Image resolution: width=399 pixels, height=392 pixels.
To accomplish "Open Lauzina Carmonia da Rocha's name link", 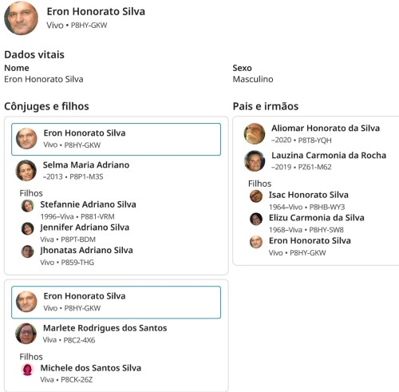I will point(329,155).
